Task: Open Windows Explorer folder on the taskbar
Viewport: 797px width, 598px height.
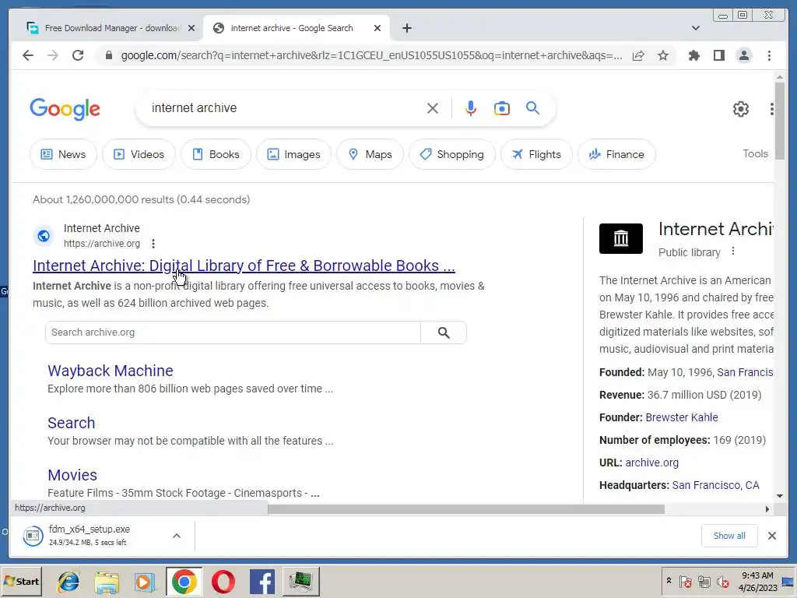Action: 107,581
